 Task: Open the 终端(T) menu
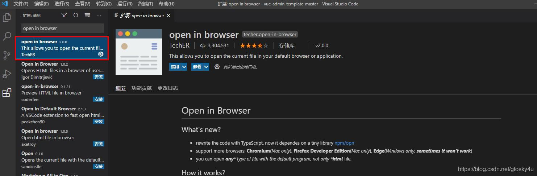click(146, 4)
